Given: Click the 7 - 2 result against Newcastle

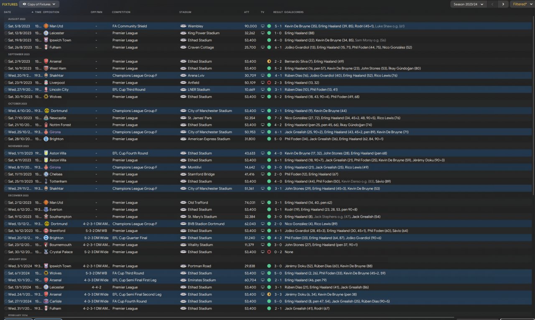Looking at the screenshot, I should 278,118.
